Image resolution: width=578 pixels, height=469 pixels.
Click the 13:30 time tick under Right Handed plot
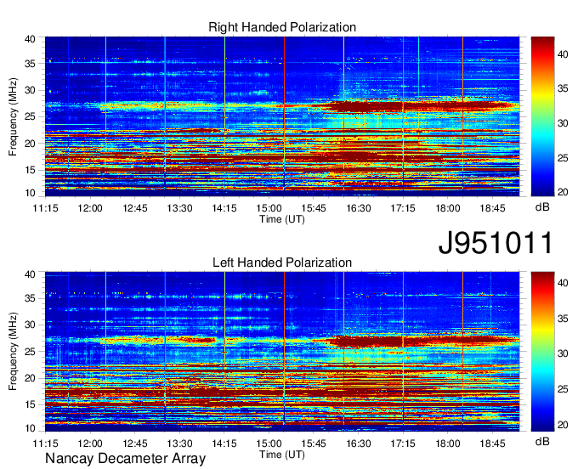[179, 208]
